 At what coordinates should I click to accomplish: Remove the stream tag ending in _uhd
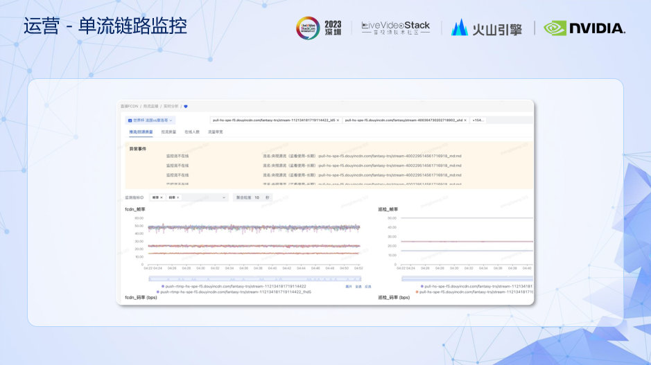465,120
